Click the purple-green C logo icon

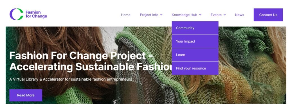(17, 14)
